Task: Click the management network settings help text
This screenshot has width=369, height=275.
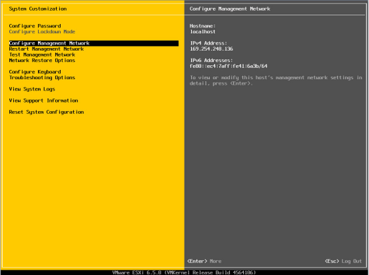Action: [276, 81]
